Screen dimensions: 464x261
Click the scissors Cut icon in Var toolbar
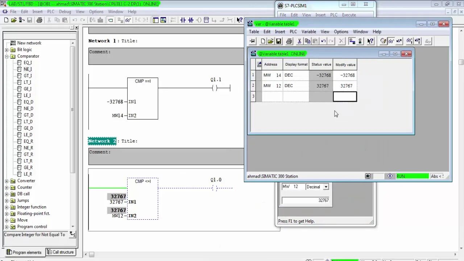click(x=299, y=41)
